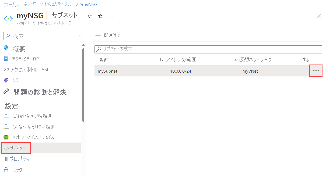This screenshot has width=326, height=176.
Task: Click the purple tag icon
Action: pyautogui.click(x=6, y=80)
